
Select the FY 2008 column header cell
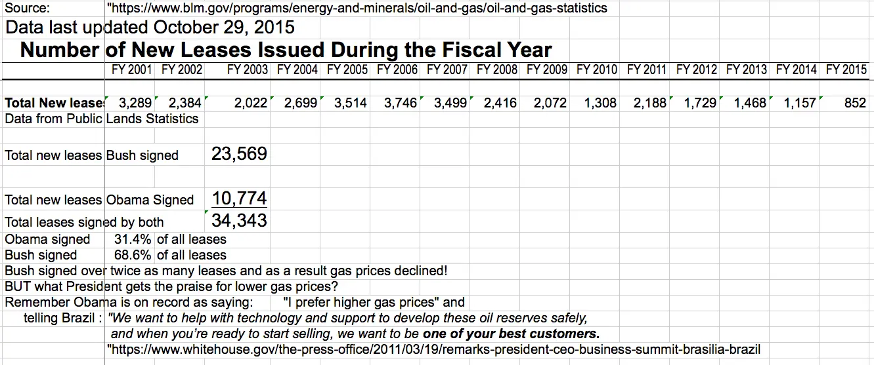coord(497,69)
